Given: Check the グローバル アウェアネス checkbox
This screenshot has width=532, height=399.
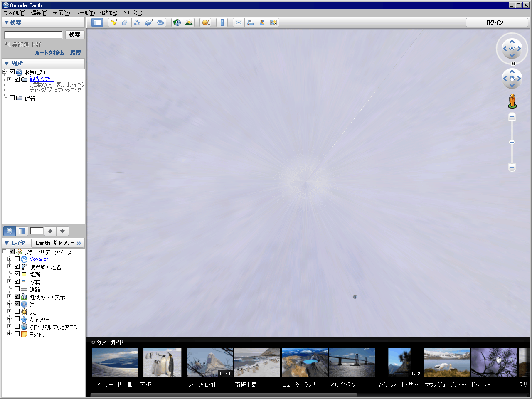Looking at the screenshot, I should [17, 326].
